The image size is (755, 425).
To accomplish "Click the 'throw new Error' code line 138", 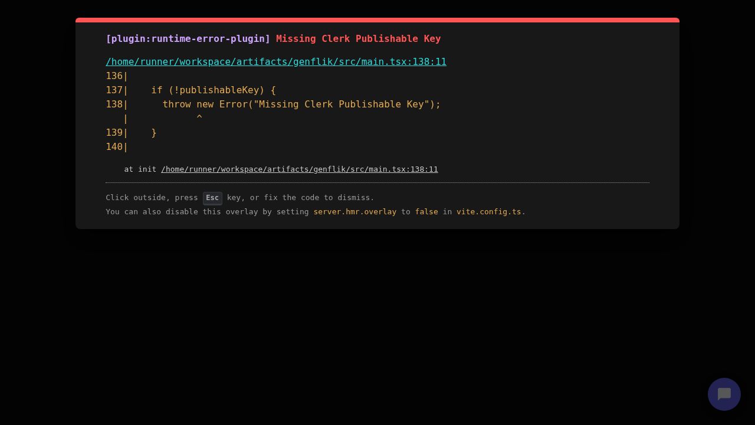I will point(273,104).
